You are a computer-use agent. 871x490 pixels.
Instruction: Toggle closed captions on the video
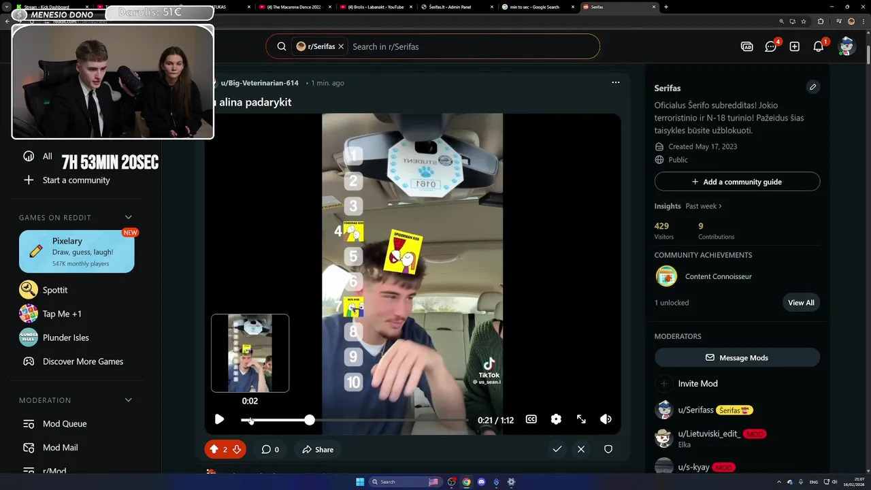click(x=531, y=419)
